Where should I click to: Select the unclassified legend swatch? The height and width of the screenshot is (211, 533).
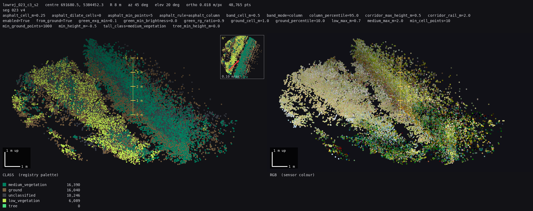pos(4,195)
